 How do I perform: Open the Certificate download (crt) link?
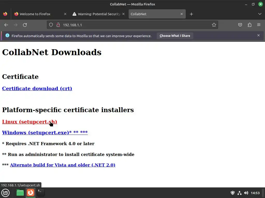37,89
